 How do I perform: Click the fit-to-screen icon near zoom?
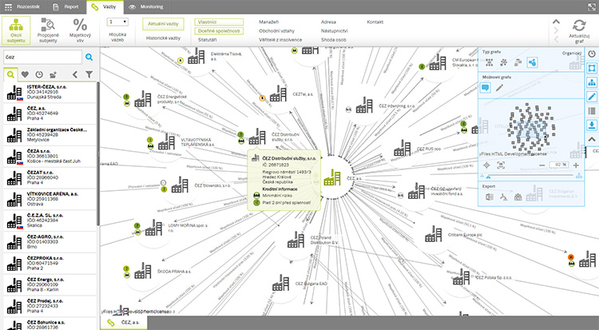click(501, 165)
